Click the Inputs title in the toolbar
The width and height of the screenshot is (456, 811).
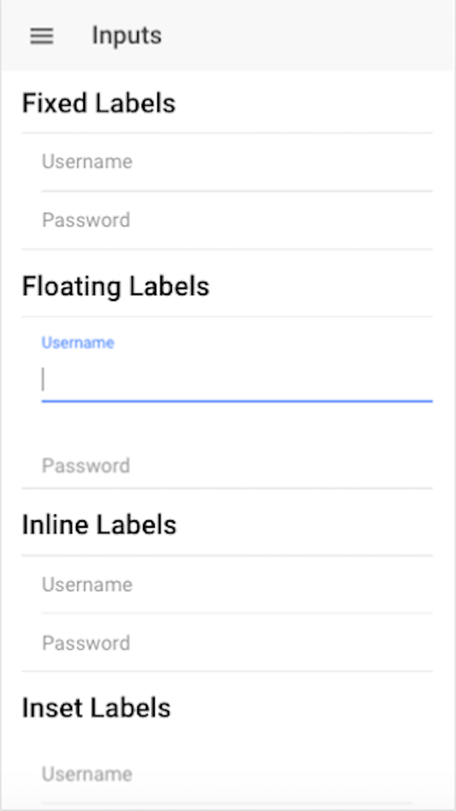coord(125,35)
